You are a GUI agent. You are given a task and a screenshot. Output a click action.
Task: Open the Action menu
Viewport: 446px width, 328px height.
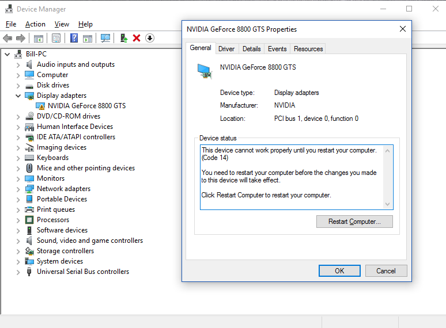point(35,24)
